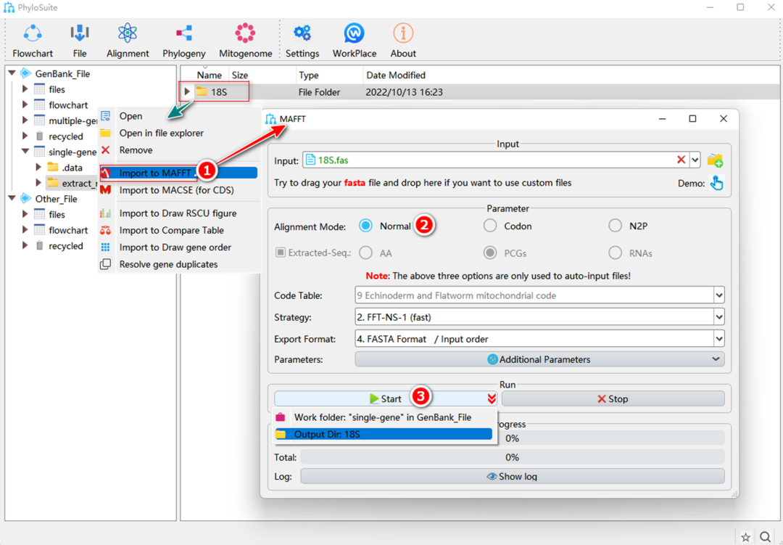Select the PCGs extracted sequence option
Screen dimensions: 783x545
pyautogui.click(x=490, y=253)
